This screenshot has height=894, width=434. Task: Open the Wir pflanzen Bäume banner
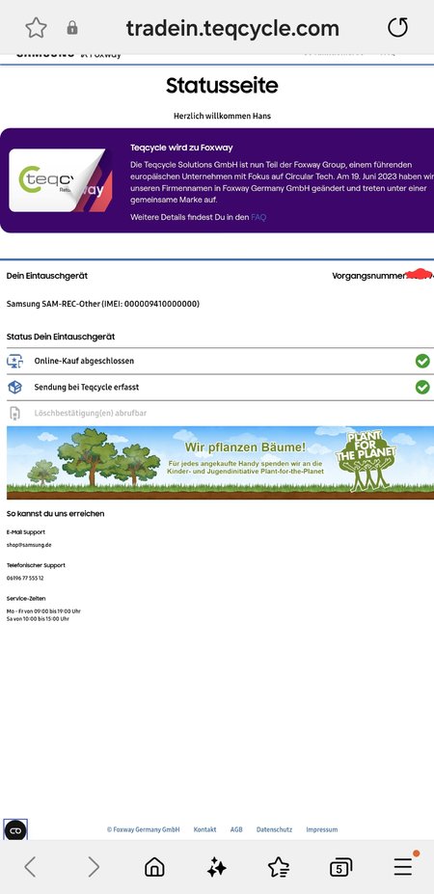click(220, 462)
